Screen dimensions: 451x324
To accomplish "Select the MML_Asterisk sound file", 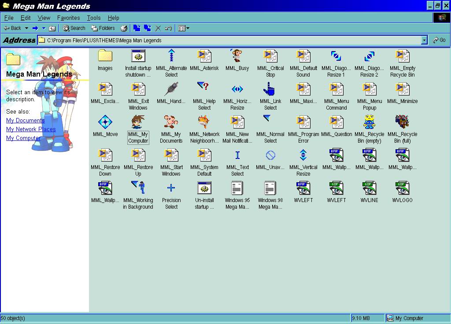I will point(204,60).
